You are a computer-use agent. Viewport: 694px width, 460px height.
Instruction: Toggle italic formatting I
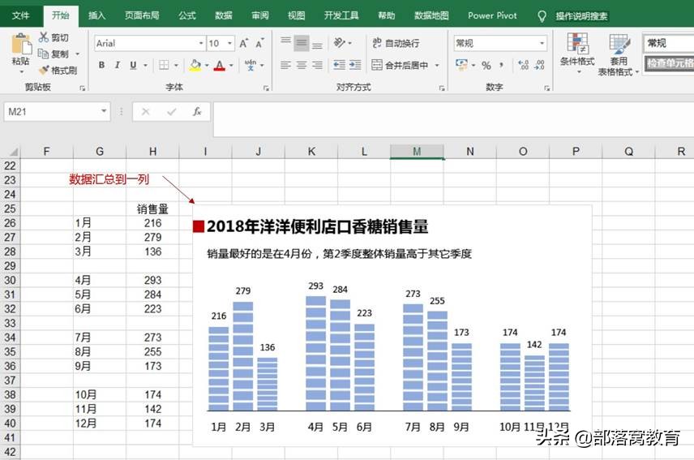[x=118, y=65]
